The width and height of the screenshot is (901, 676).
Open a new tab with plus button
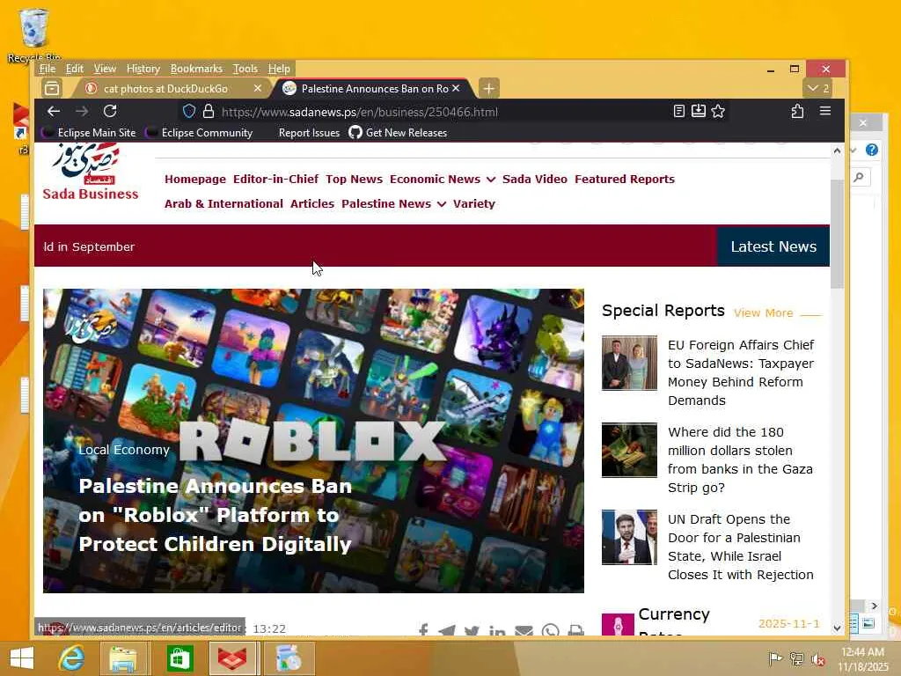pos(488,88)
